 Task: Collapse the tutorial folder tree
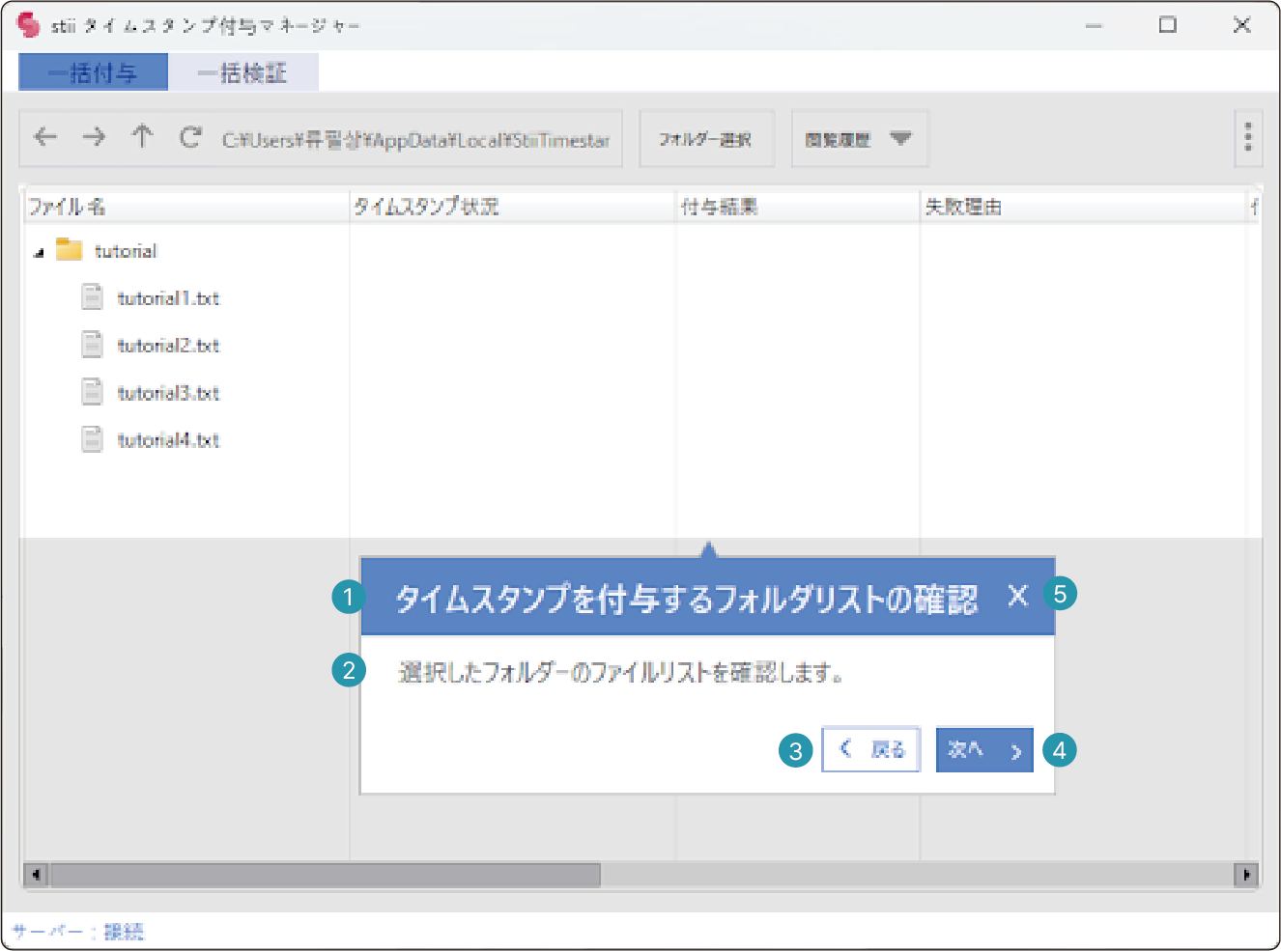(39, 253)
